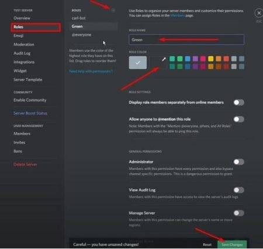Close settings with the X icon
This screenshot has width=263, height=249.
pyautogui.click(x=259, y=13)
